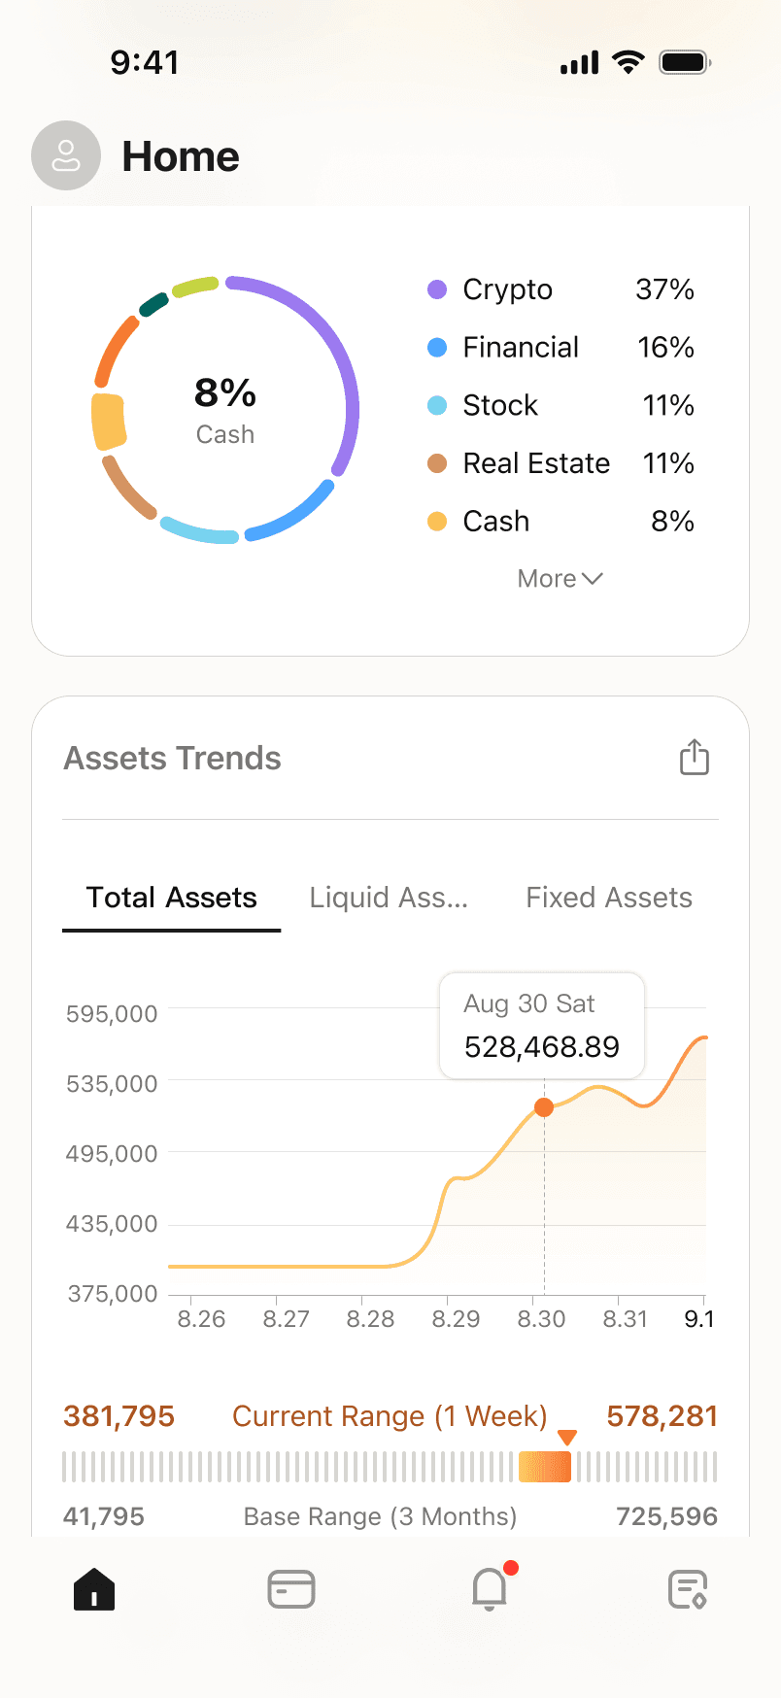The height and width of the screenshot is (1698, 781).
Task: Click the 8.28 date on chart axis
Action: (370, 1319)
